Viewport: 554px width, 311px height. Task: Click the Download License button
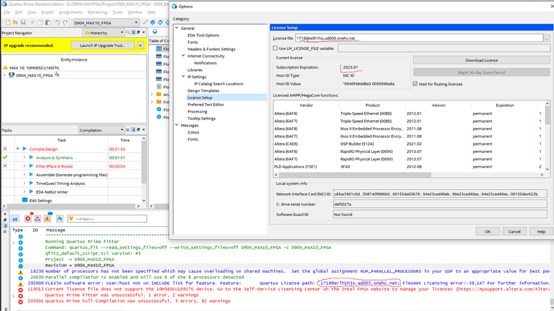tap(481, 60)
